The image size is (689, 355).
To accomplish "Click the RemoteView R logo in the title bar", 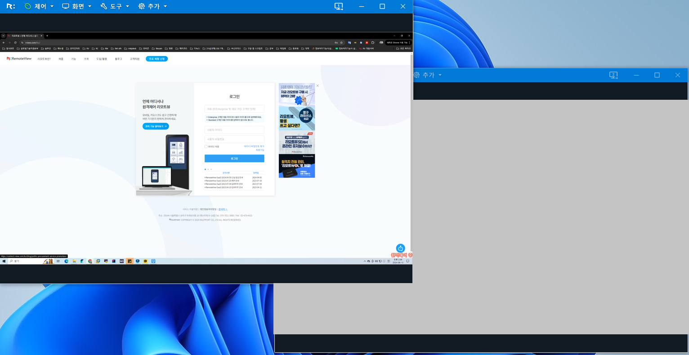I will click(x=11, y=6).
